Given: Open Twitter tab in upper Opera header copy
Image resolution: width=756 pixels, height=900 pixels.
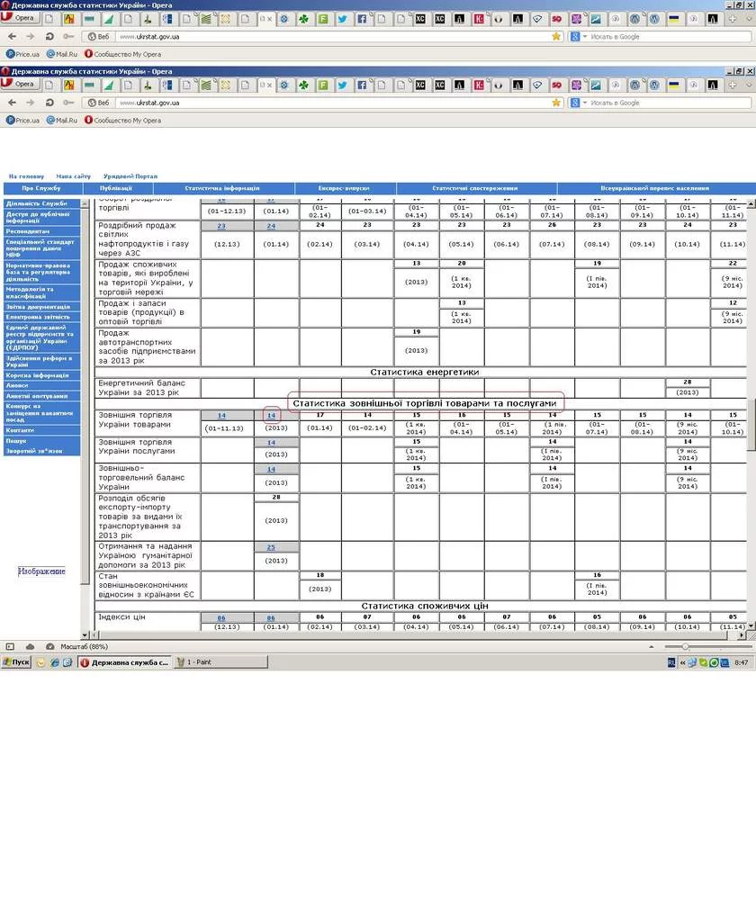Looking at the screenshot, I should tap(342, 19).
